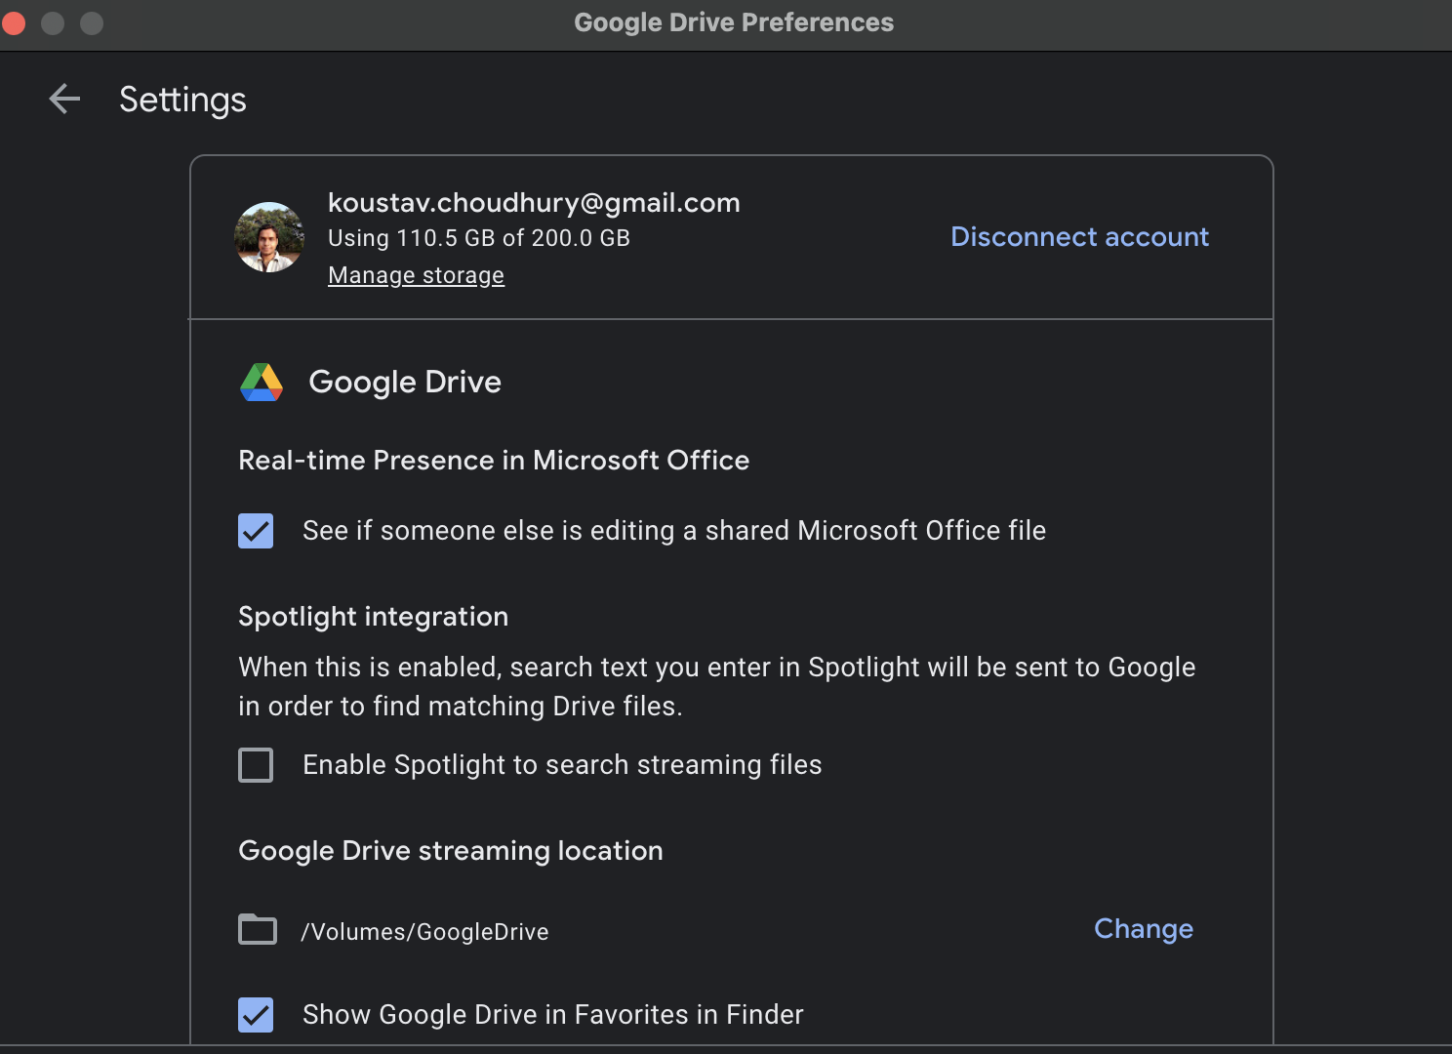Click the Spotlight integration heading

pyautogui.click(x=373, y=617)
